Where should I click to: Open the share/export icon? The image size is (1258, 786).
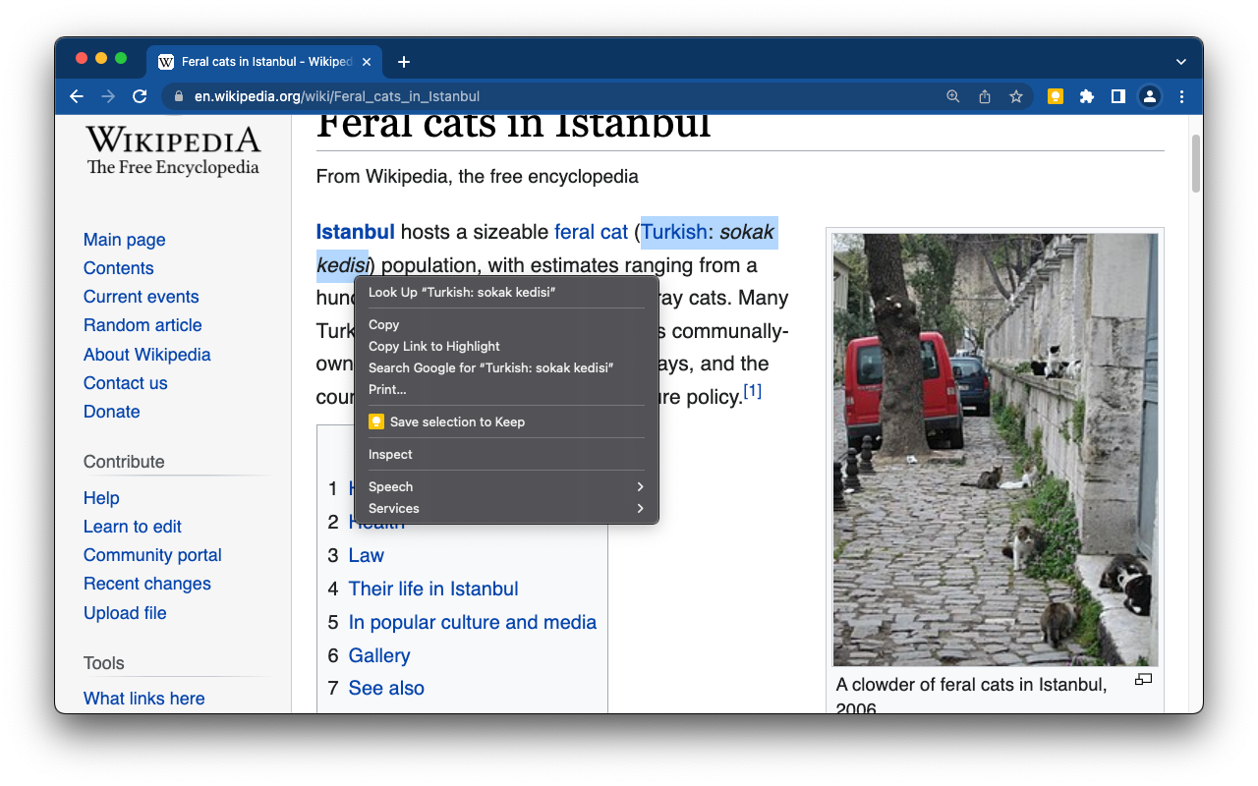(984, 96)
